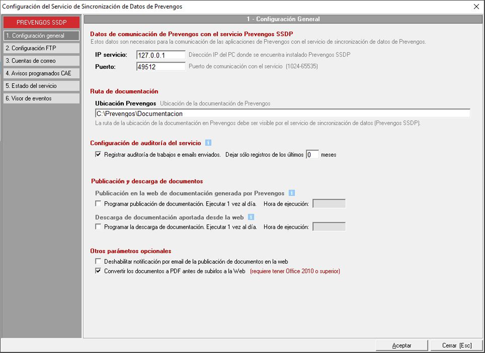Click info icon next to Publicación en la web

(x=292, y=193)
